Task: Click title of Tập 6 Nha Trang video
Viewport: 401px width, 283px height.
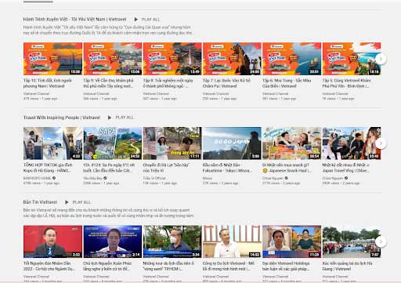Action: tap(287, 83)
